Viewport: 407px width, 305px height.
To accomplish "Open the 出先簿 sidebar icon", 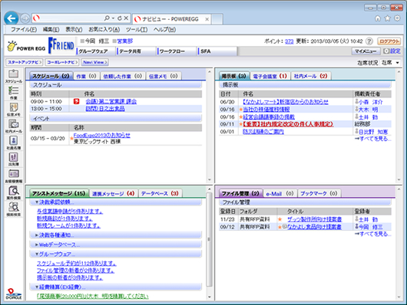I will 14,159.
